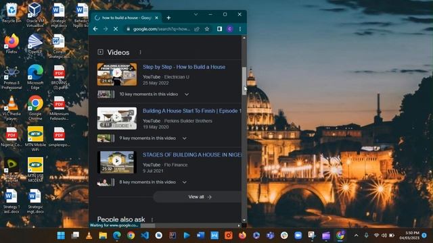Expand 8 key moments in this video

click(184, 182)
